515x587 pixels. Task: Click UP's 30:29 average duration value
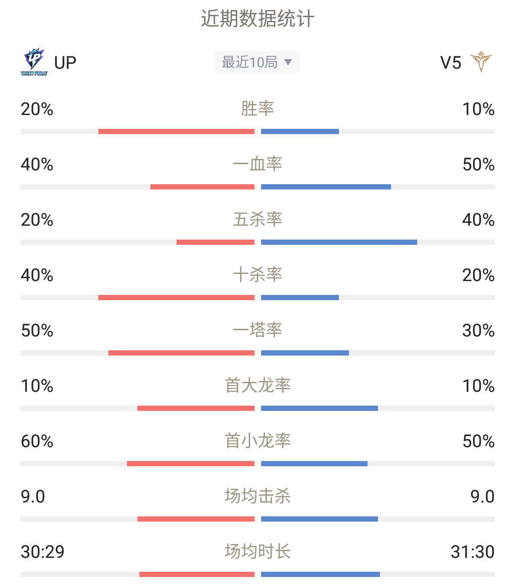(42, 552)
